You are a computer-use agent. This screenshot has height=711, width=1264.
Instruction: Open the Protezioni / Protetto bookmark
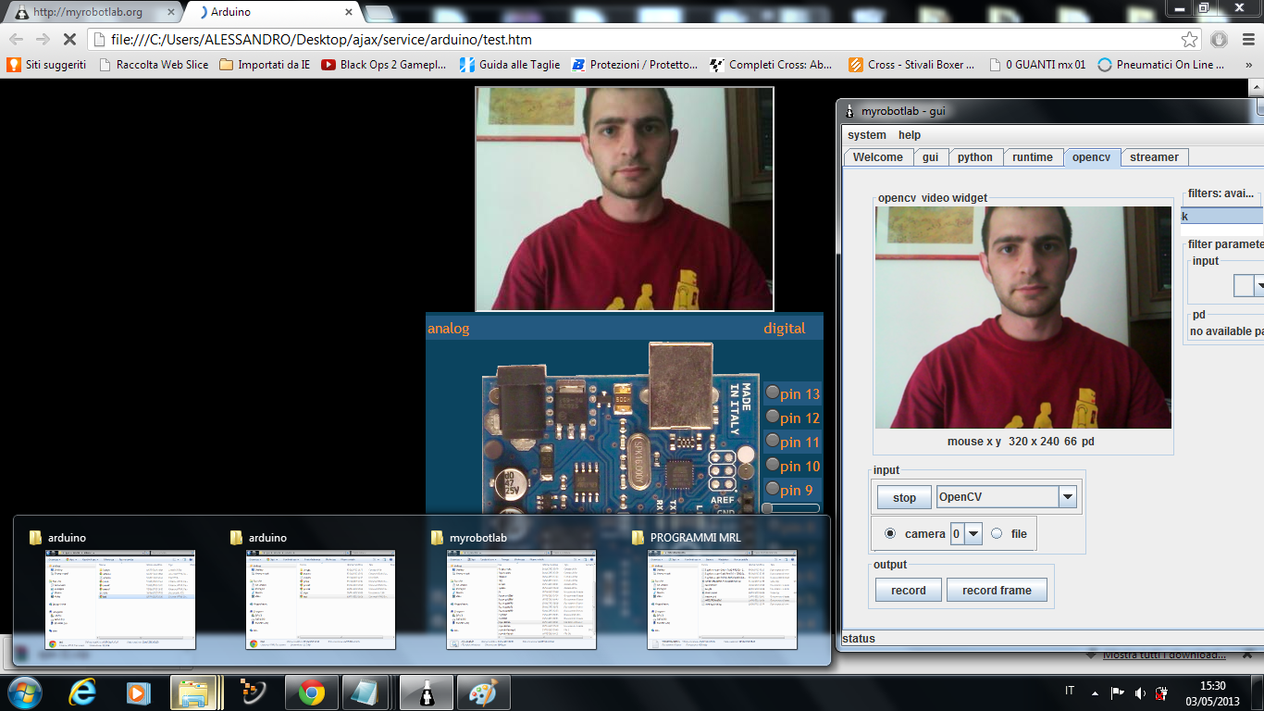click(636, 65)
